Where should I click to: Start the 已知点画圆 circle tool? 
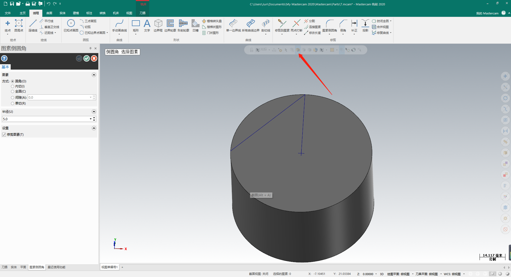(x=71, y=26)
